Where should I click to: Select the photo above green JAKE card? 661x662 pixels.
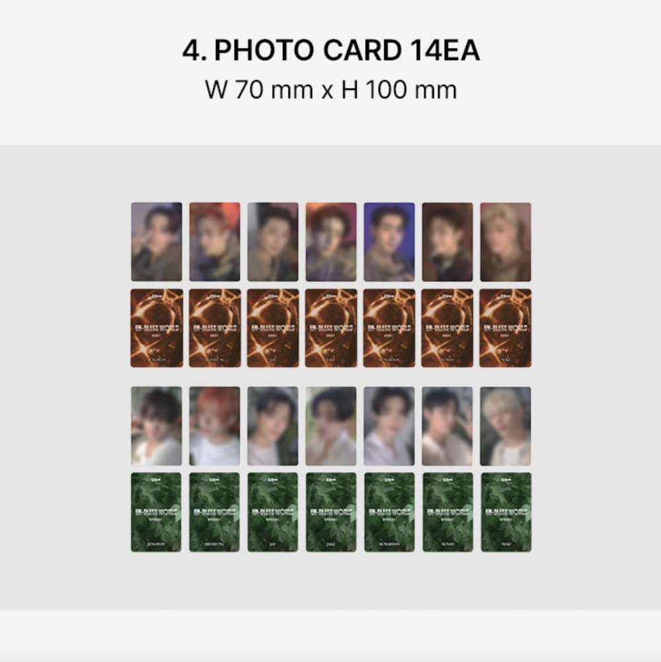(x=331, y=426)
